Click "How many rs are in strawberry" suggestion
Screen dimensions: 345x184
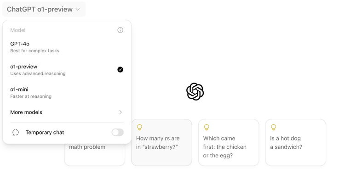click(161, 142)
